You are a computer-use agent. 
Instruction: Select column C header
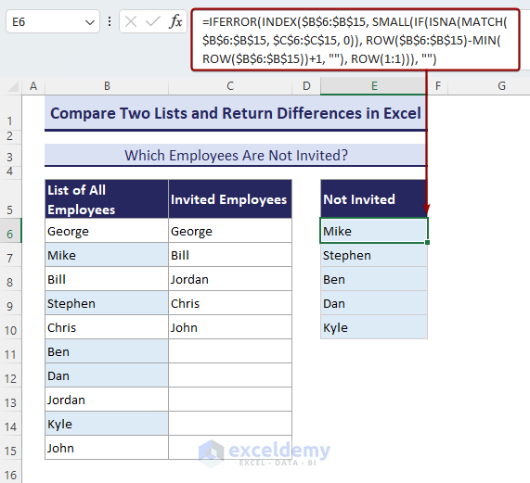(x=230, y=86)
